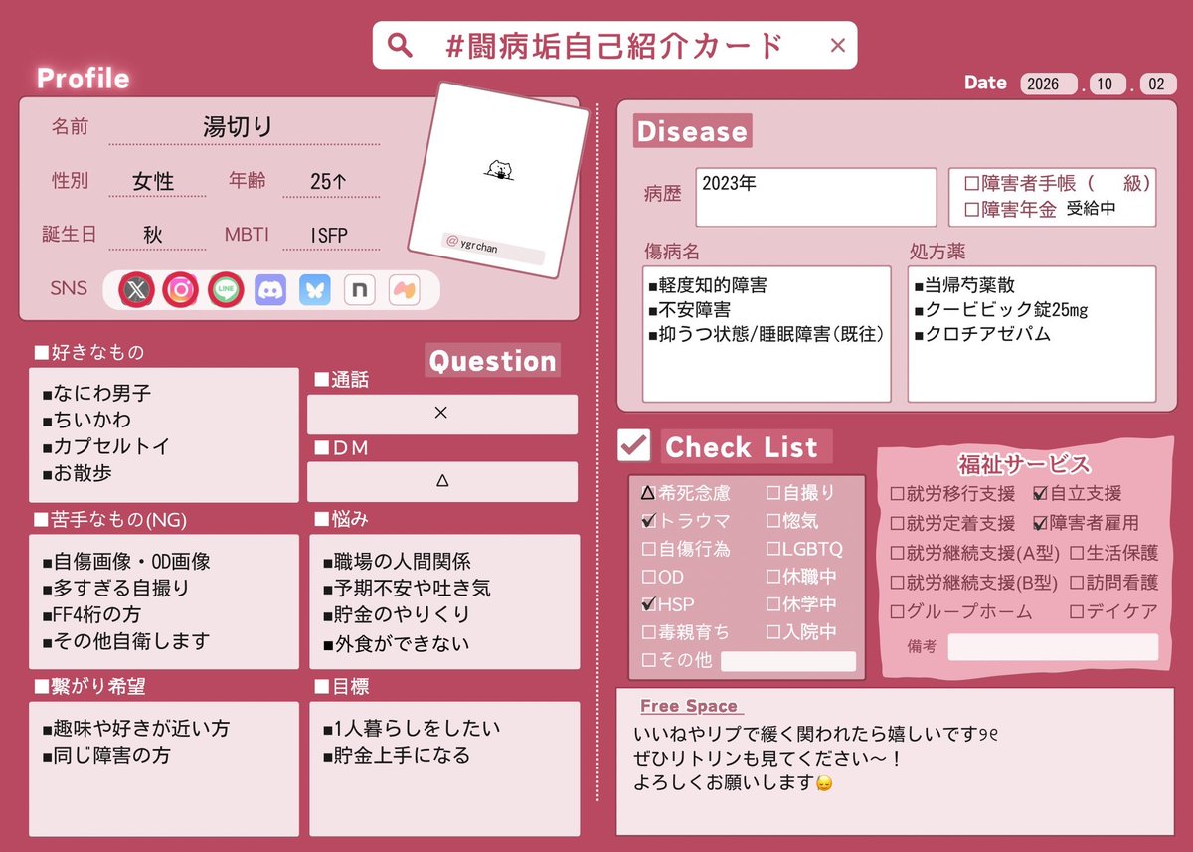Viewport: 1193px width, 852px height.
Task: Toggle the 就労移行支援 checkbox
Action: click(x=897, y=493)
